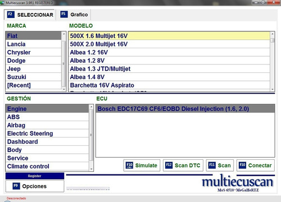Click the Scan button
This screenshot has height=202, width=281.
(220, 166)
